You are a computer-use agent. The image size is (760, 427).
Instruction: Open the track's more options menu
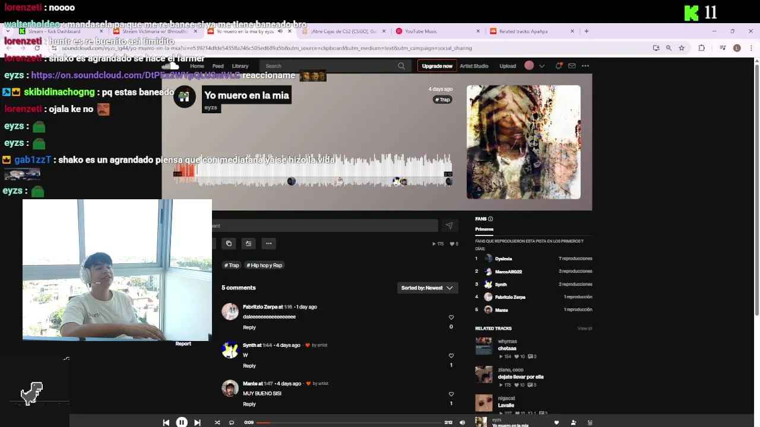pyautogui.click(x=268, y=243)
